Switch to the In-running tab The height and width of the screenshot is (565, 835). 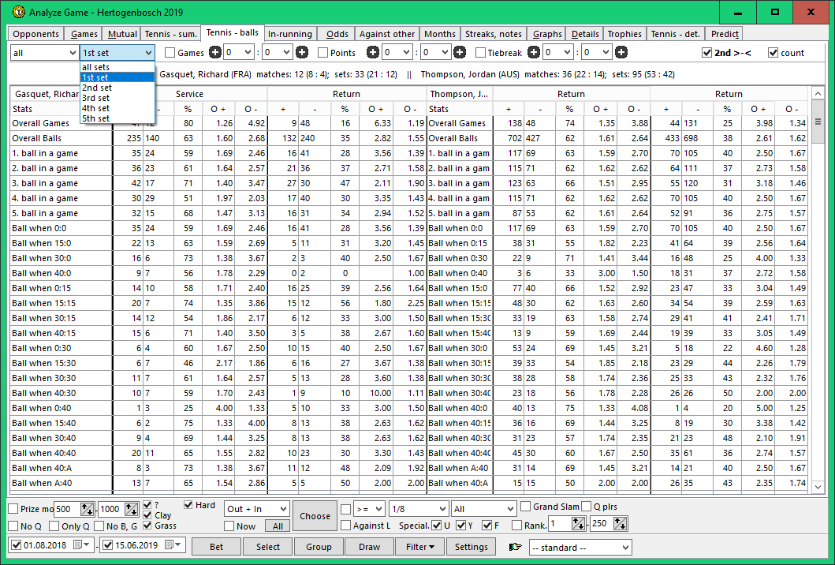click(x=290, y=34)
